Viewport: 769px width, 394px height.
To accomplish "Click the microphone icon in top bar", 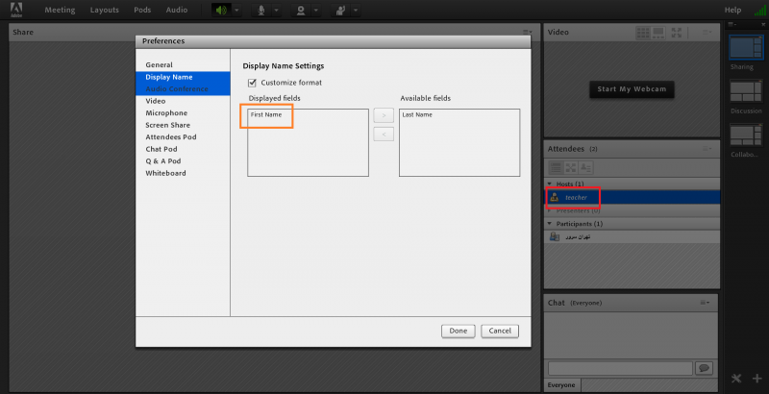I will click(x=261, y=10).
